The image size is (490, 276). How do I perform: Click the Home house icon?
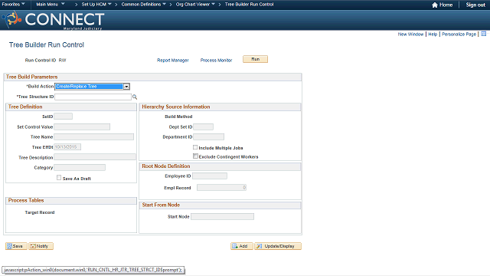point(434,5)
